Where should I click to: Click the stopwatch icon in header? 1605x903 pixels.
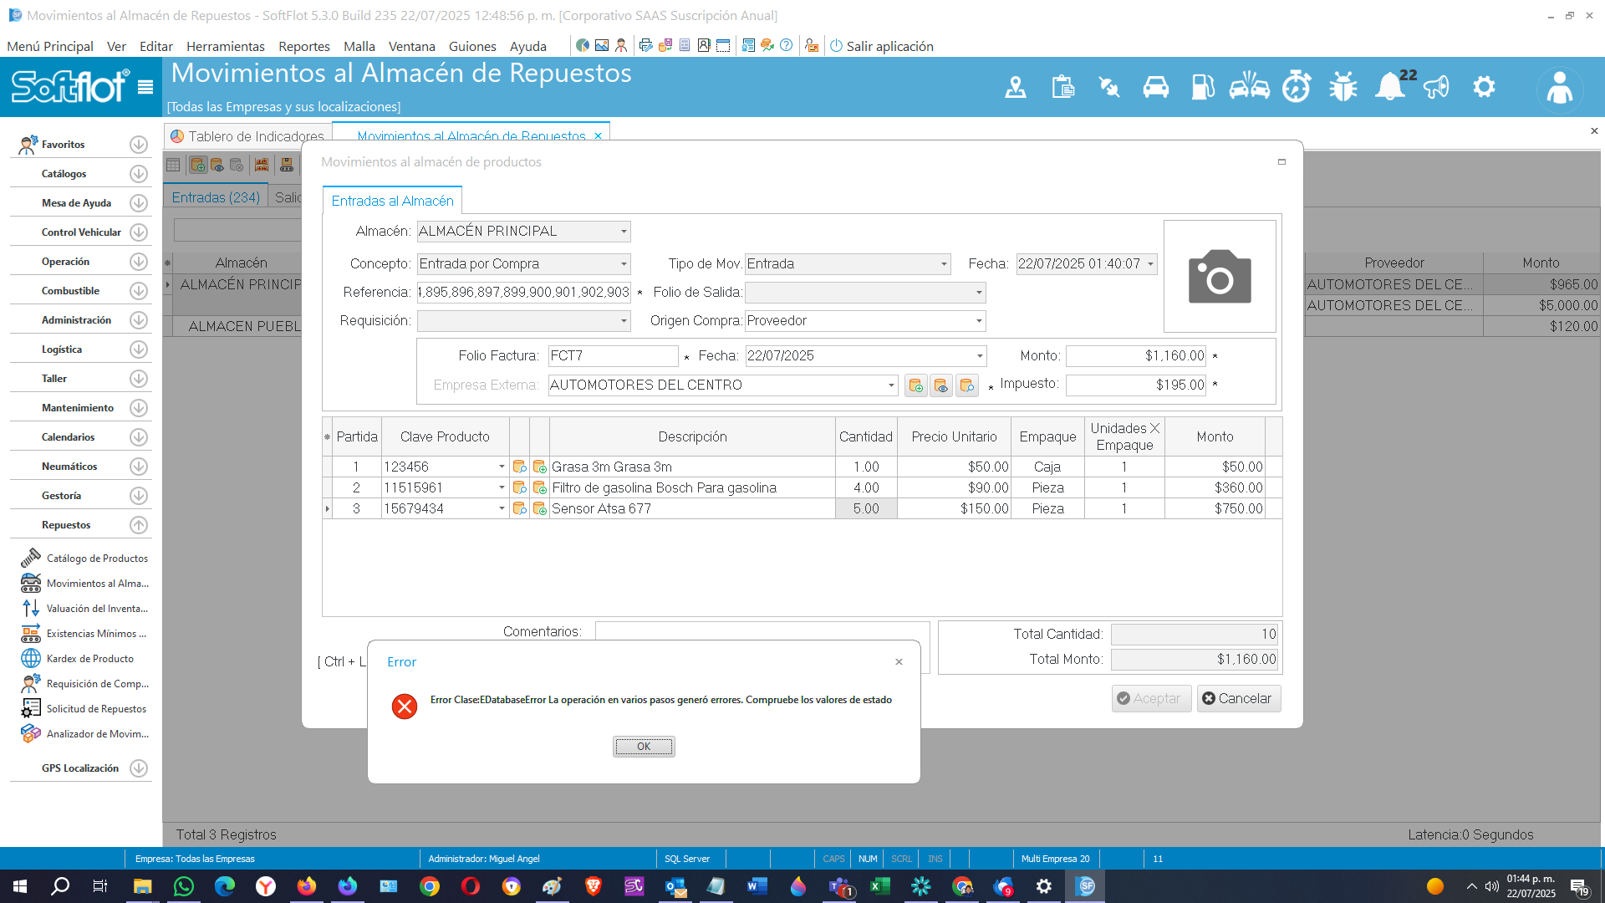(1297, 87)
